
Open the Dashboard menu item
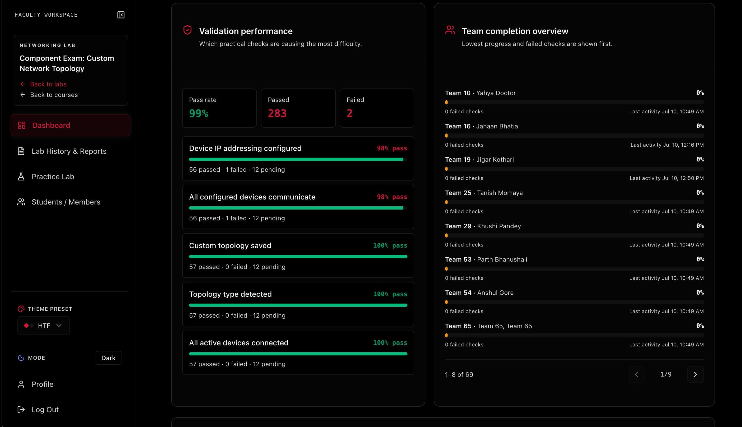[70, 125]
